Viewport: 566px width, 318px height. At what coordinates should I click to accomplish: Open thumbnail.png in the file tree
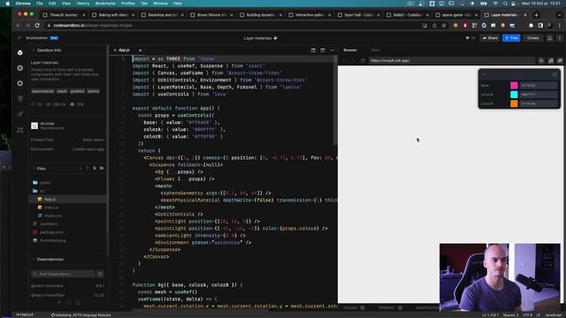coord(52,240)
